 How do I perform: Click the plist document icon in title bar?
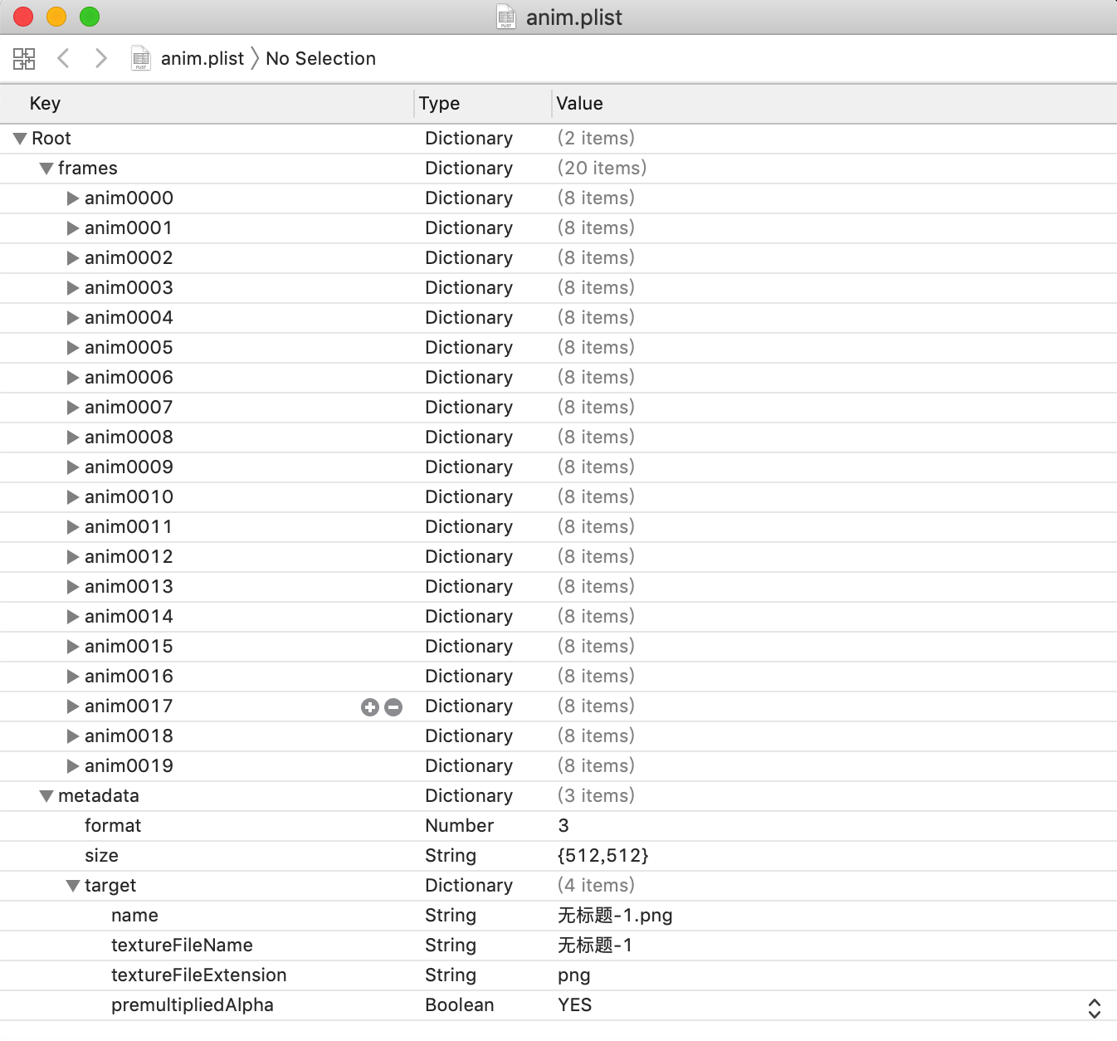pos(506,17)
